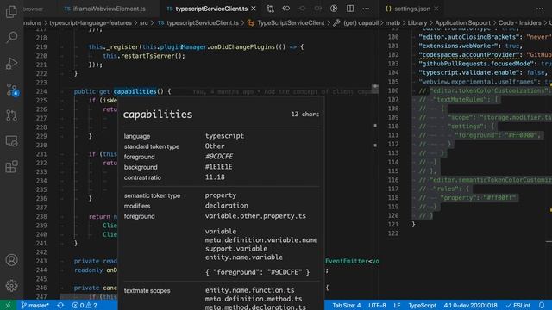
Task: Click the entity.name.function.ts textmate scope
Action: pyautogui.click(x=249, y=290)
